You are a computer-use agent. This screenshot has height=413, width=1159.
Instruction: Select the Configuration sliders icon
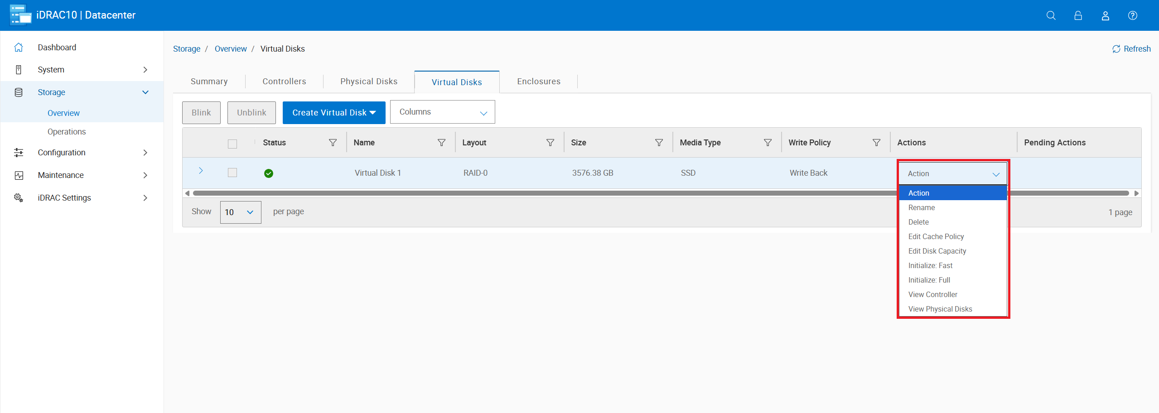(19, 152)
